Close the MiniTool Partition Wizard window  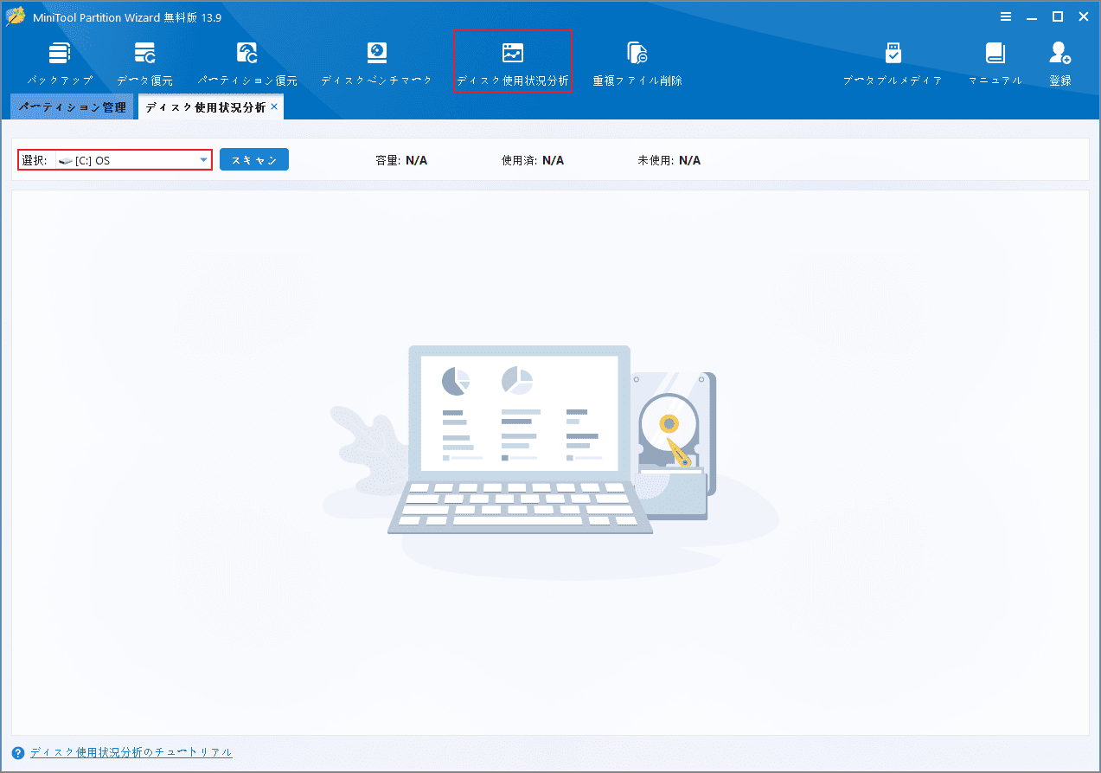point(1083,16)
